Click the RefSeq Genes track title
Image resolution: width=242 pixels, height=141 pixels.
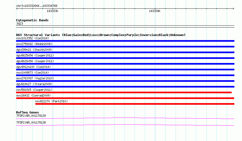click(27, 112)
